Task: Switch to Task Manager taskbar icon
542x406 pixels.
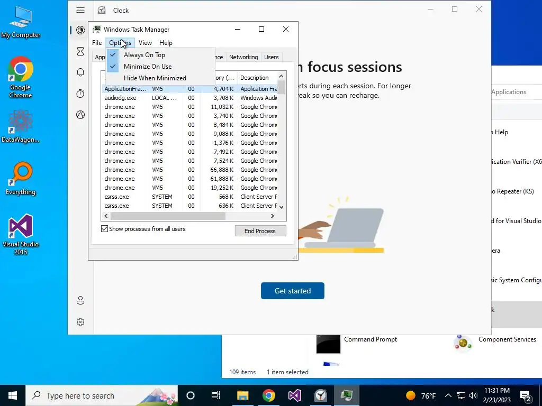Action: coord(346,395)
